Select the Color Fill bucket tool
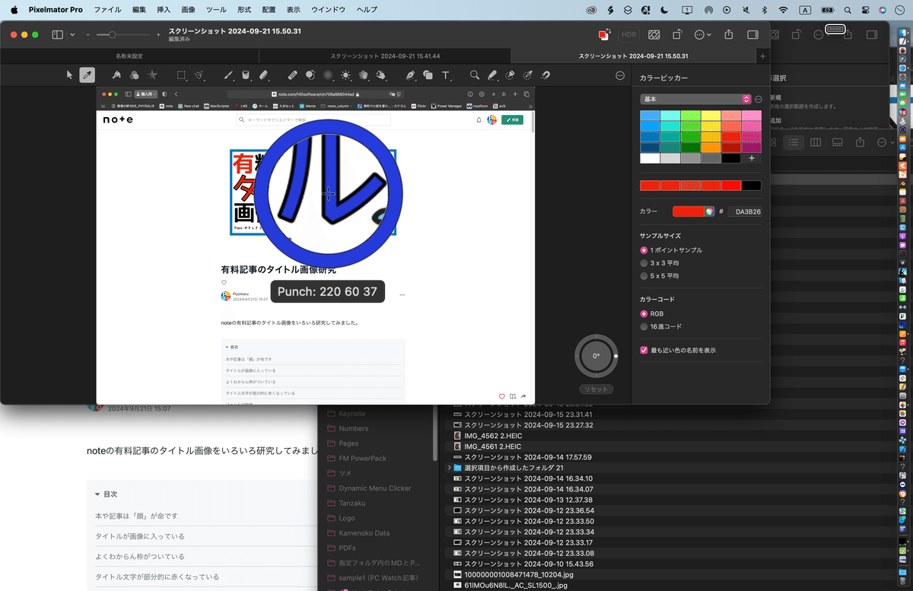Image resolution: width=913 pixels, height=591 pixels. pos(246,75)
